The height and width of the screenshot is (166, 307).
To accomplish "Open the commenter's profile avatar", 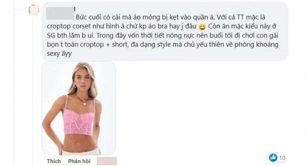I will 33,10.
